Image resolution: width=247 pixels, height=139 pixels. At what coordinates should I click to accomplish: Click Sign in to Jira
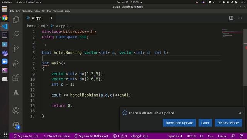(26, 136)
